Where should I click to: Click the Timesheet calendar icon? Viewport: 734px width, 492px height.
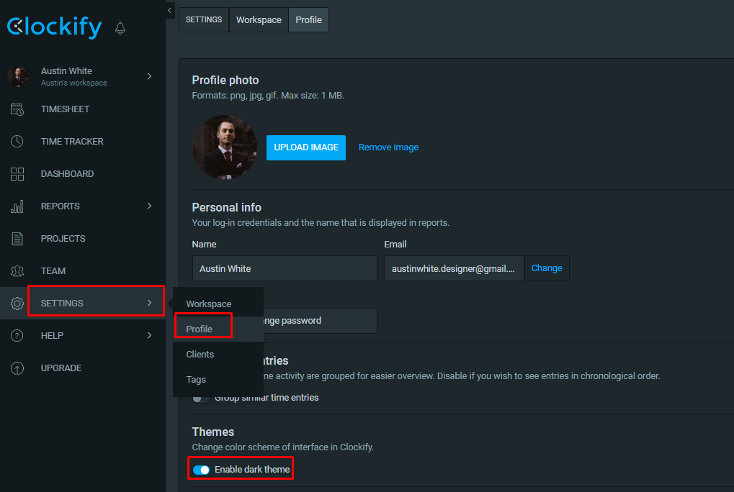click(17, 109)
